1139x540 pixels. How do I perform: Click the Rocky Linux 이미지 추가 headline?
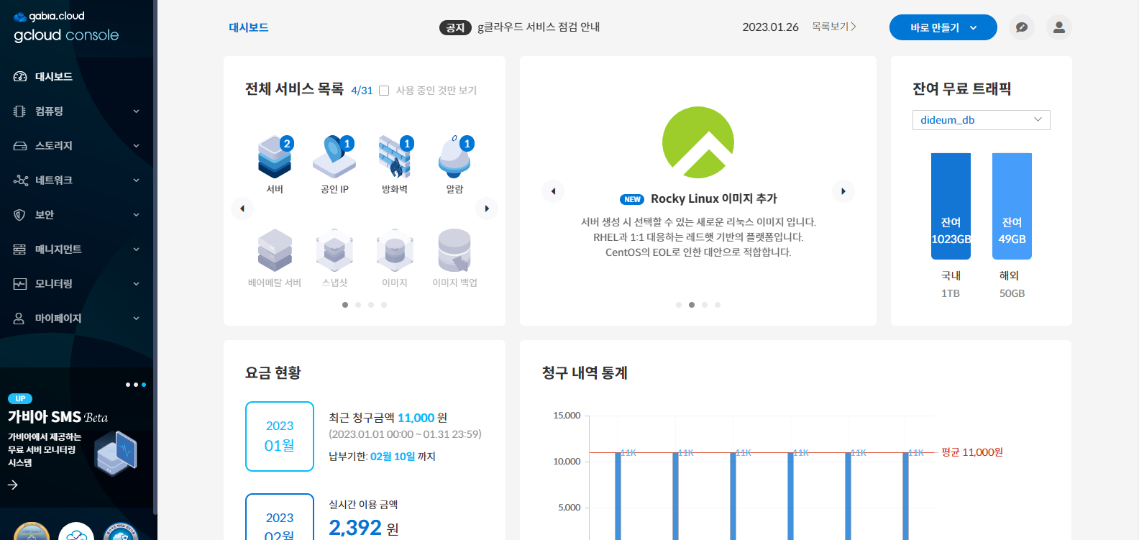click(714, 198)
